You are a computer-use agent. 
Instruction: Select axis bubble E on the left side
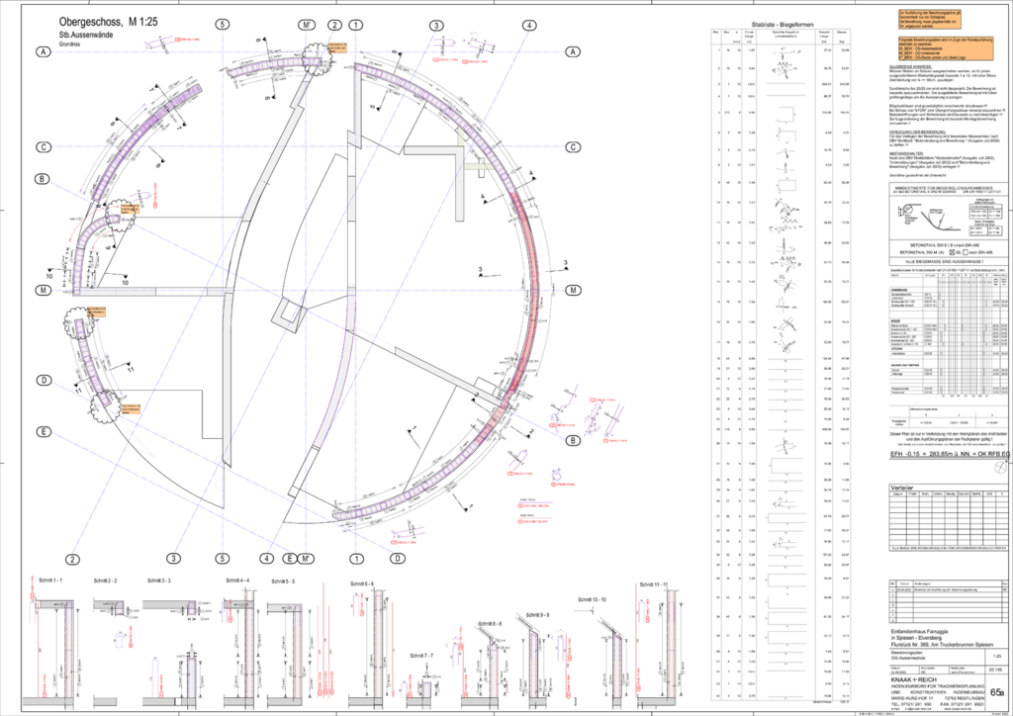(45, 432)
